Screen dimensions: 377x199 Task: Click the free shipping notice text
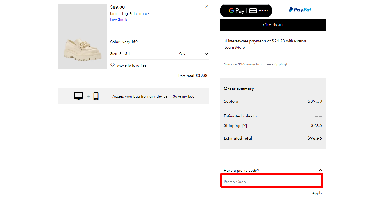[x=255, y=64]
